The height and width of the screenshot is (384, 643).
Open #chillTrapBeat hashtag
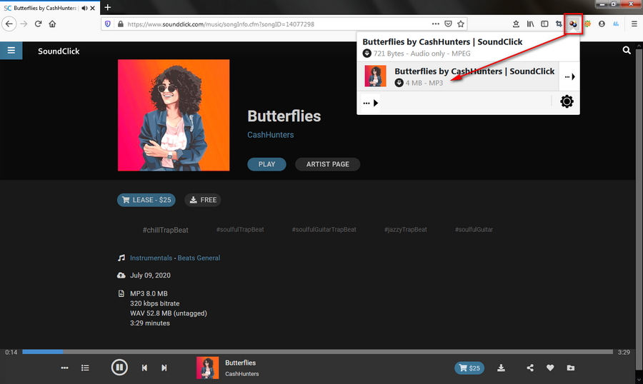(x=165, y=230)
